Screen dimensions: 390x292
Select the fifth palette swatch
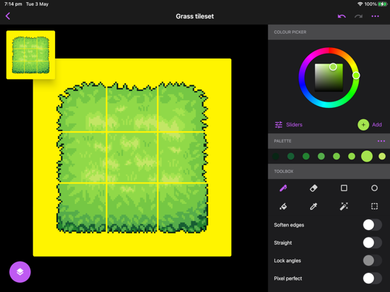click(x=336, y=156)
